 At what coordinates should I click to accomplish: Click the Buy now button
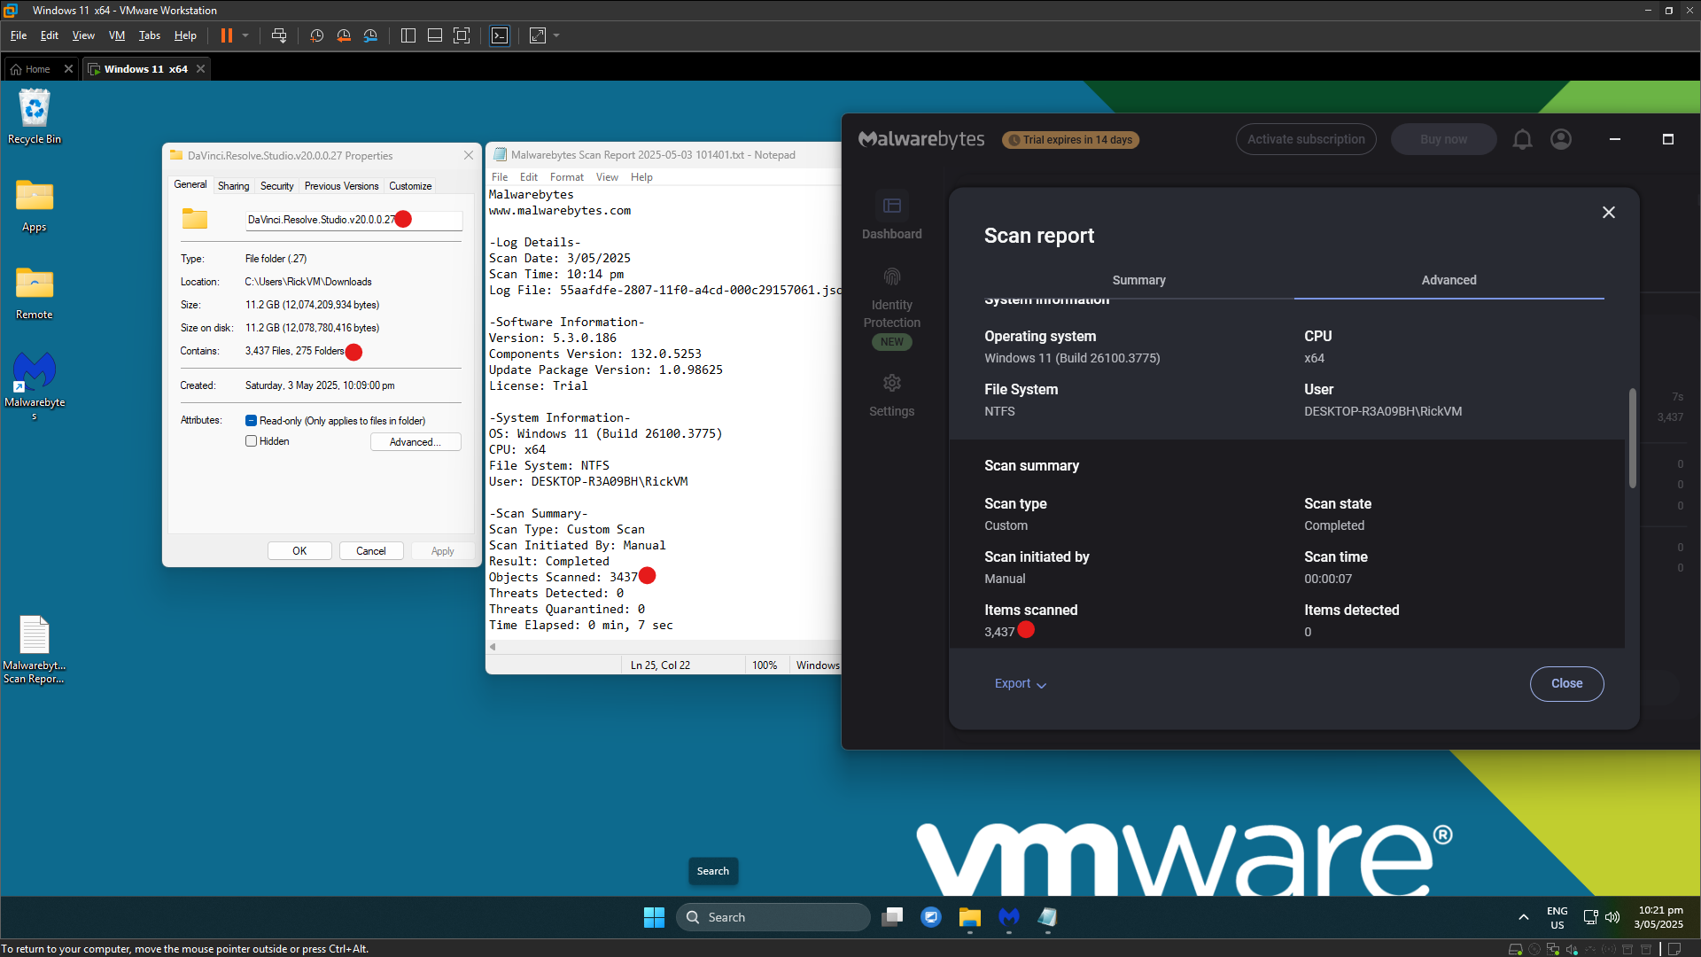[x=1443, y=139]
